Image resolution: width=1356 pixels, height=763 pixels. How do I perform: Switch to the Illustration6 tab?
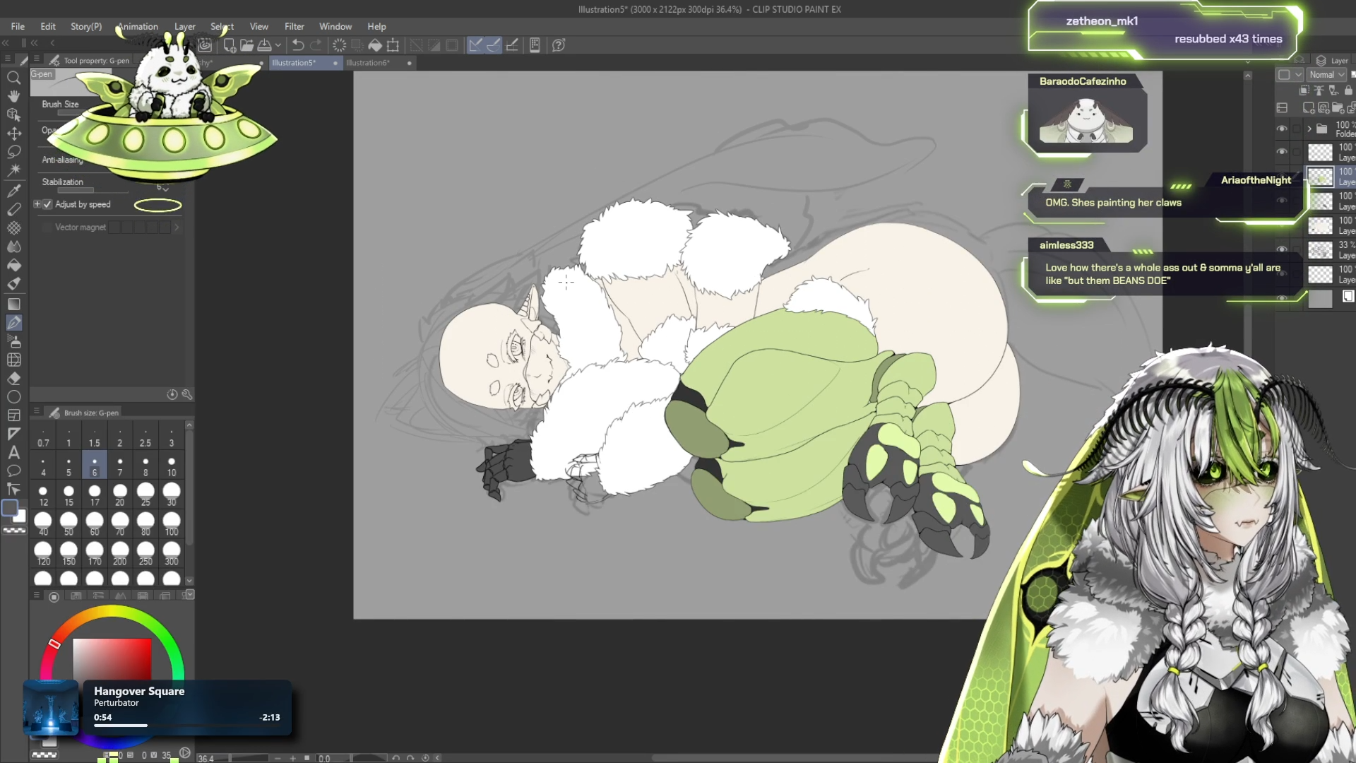click(367, 63)
